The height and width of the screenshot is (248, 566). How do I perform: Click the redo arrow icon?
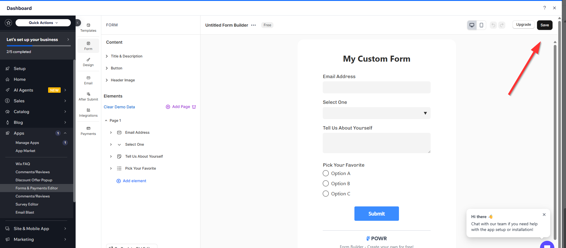(x=502, y=25)
